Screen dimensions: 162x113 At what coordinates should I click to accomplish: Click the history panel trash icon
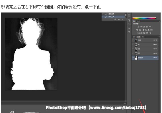pos(123,20)
